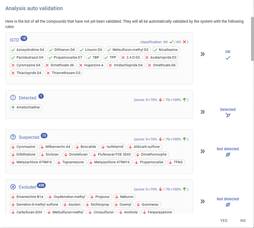Select the ISTD section heading
The width and height of the screenshot is (254, 228).
[x=14, y=40]
